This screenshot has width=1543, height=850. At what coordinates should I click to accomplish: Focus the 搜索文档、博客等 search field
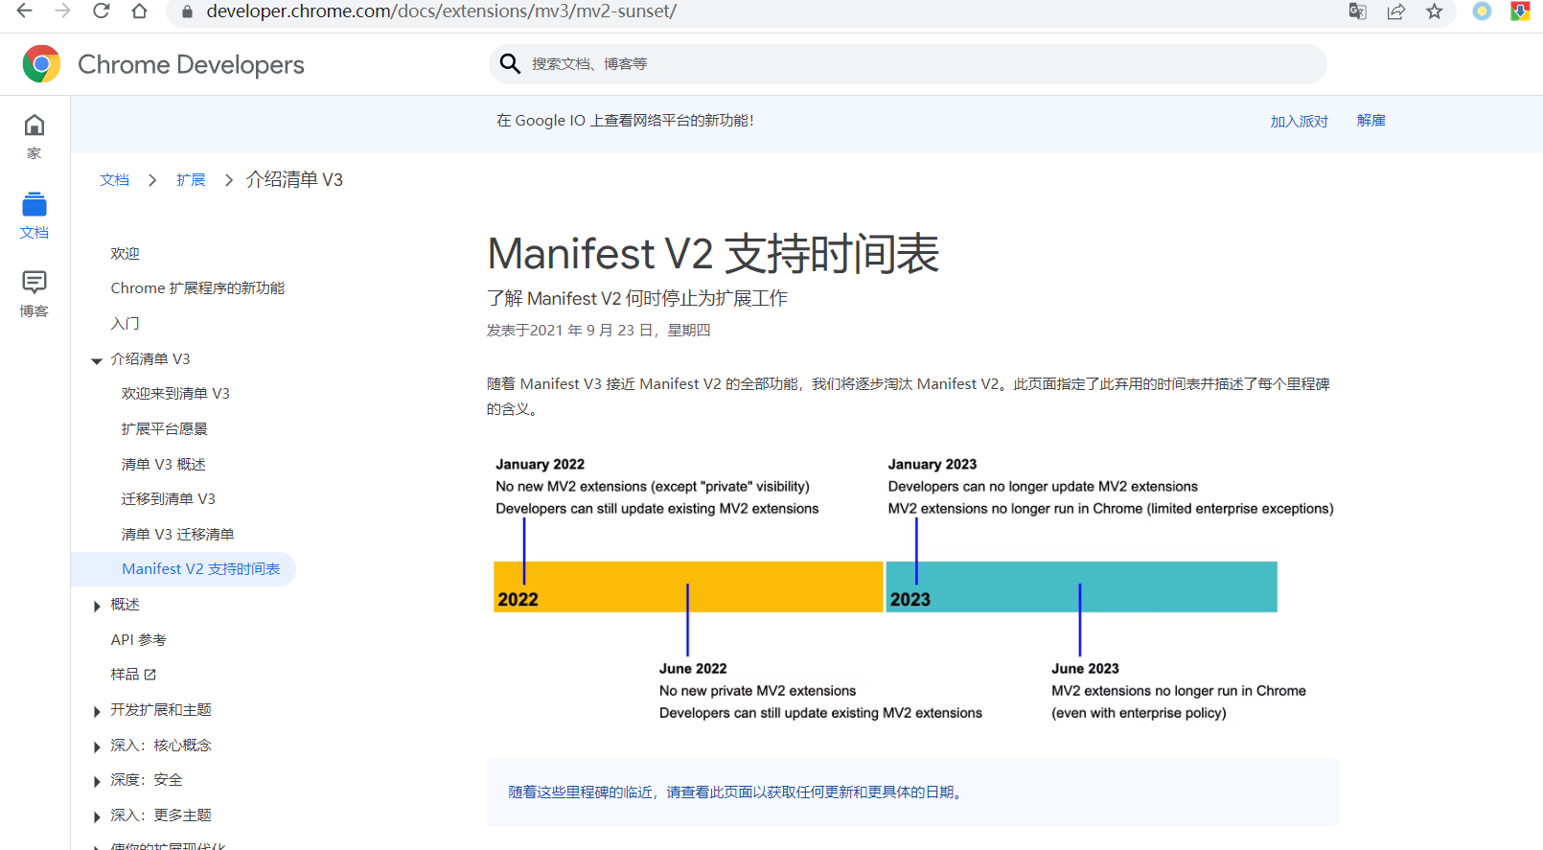tap(908, 64)
